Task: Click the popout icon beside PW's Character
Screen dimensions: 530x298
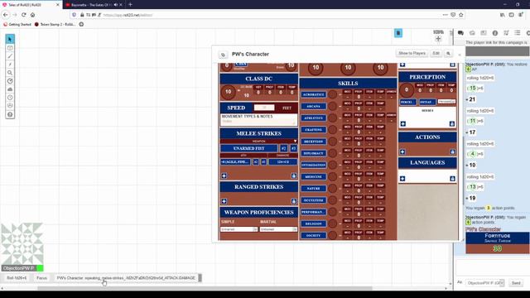Action: [223, 55]
